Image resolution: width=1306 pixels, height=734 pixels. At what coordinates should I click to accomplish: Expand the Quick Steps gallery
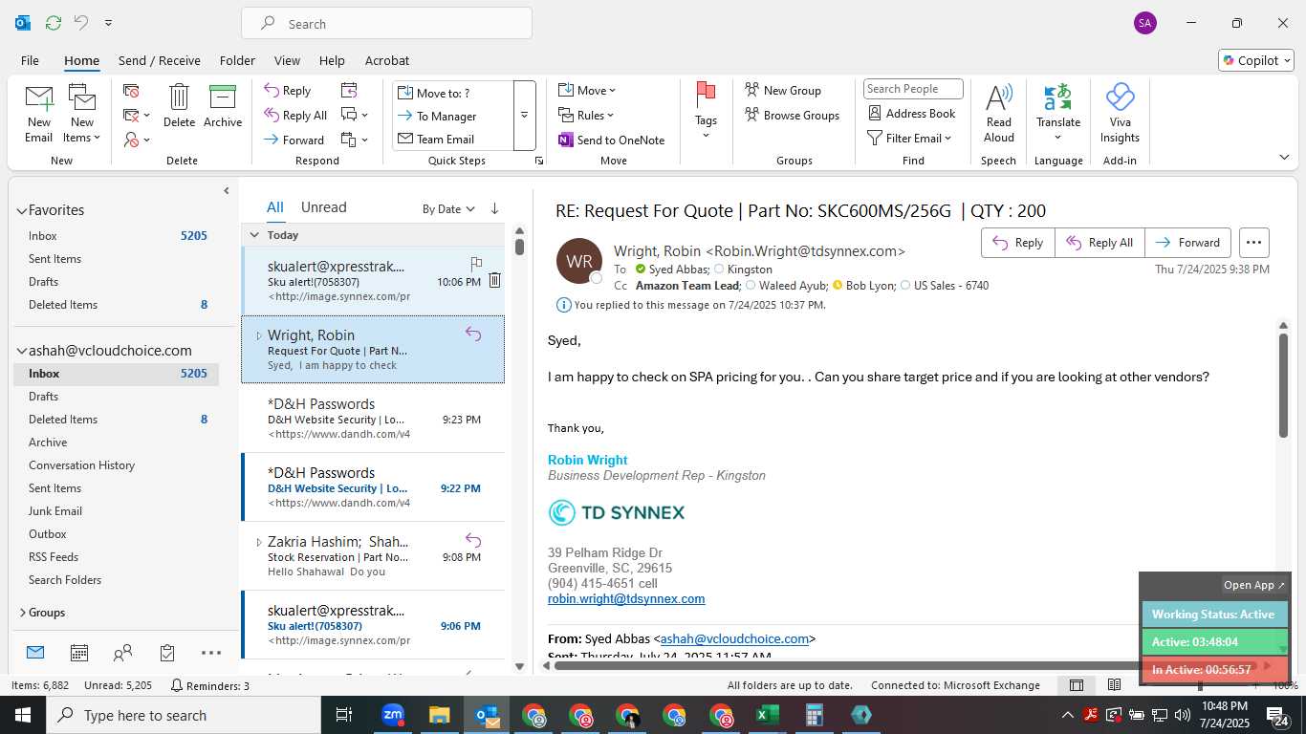point(524,116)
